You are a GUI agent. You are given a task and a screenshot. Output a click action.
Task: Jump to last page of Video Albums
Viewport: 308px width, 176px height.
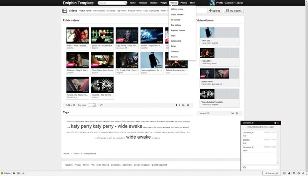coord(237,113)
